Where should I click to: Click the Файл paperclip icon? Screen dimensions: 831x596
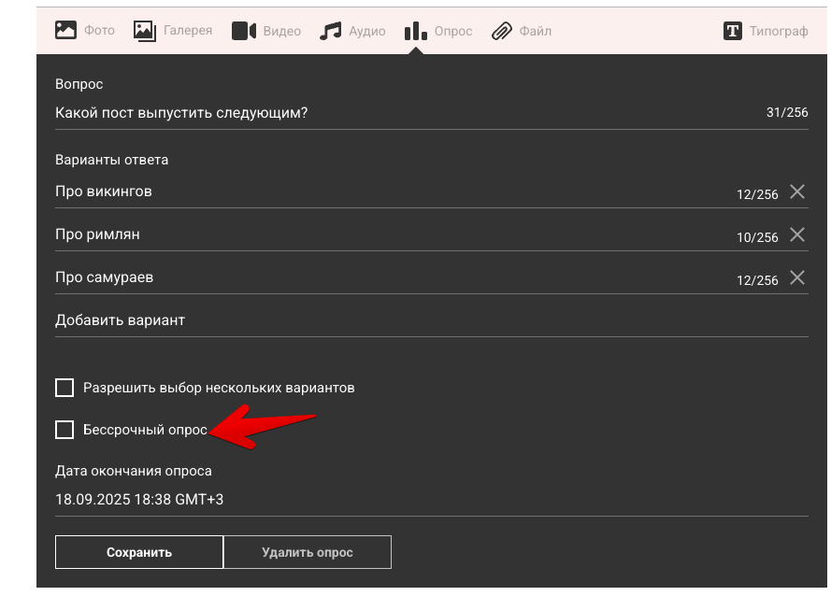[502, 31]
